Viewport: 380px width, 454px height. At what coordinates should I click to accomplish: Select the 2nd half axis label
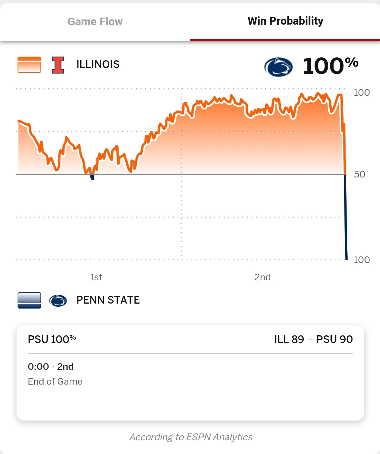coord(262,277)
